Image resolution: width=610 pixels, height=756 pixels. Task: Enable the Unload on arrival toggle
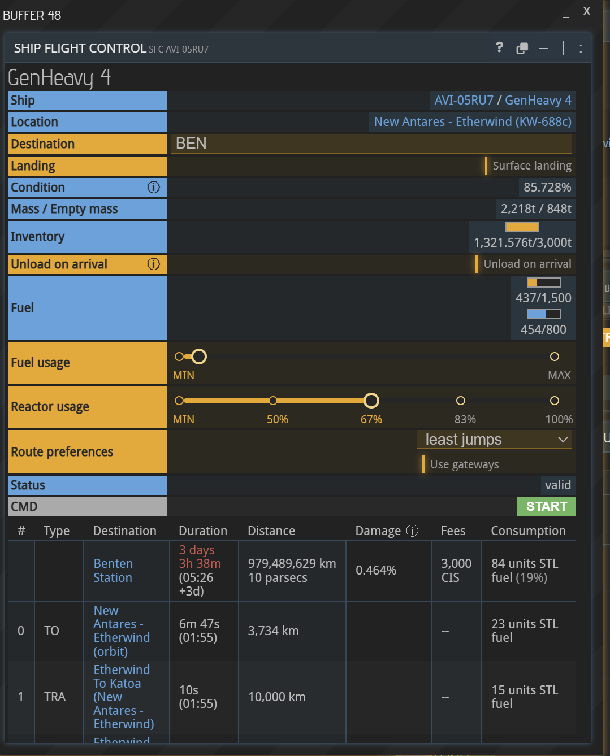pos(524,264)
